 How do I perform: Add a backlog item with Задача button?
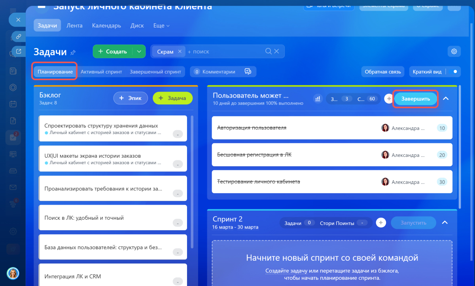pyautogui.click(x=172, y=98)
